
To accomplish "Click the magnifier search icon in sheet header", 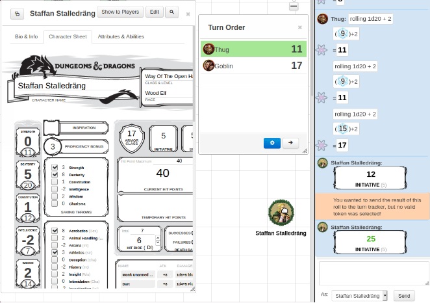I will [x=171, y=12].
